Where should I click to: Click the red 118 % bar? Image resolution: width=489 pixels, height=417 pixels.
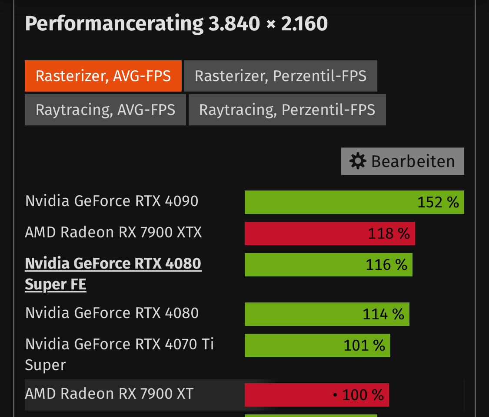click(x=329, y=233)
